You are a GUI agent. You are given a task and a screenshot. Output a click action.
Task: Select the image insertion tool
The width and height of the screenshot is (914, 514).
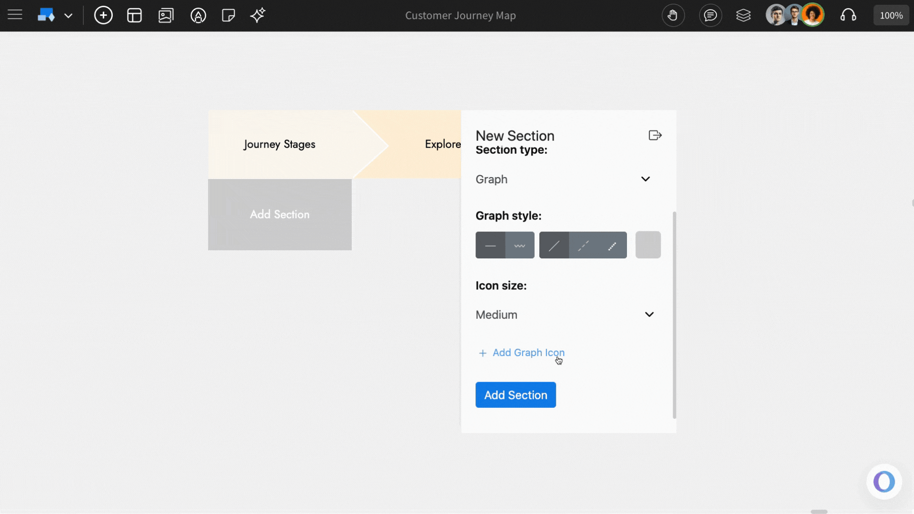point(166,15)
